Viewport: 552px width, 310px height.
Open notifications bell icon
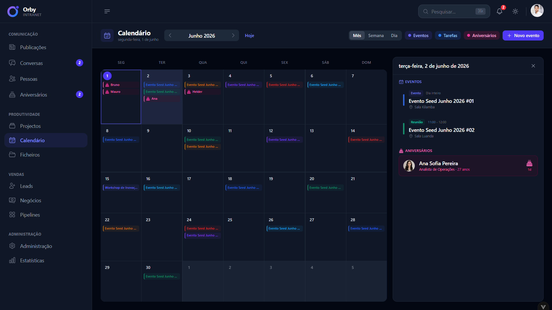pos(499,11)
